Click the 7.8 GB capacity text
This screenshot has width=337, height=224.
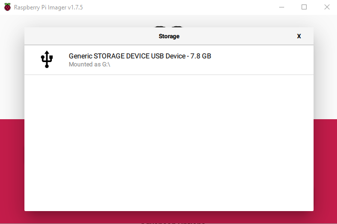point(199,56)
